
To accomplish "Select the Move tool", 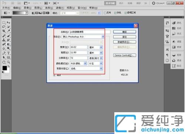I will pyautogui.click(x=9, y=23).
